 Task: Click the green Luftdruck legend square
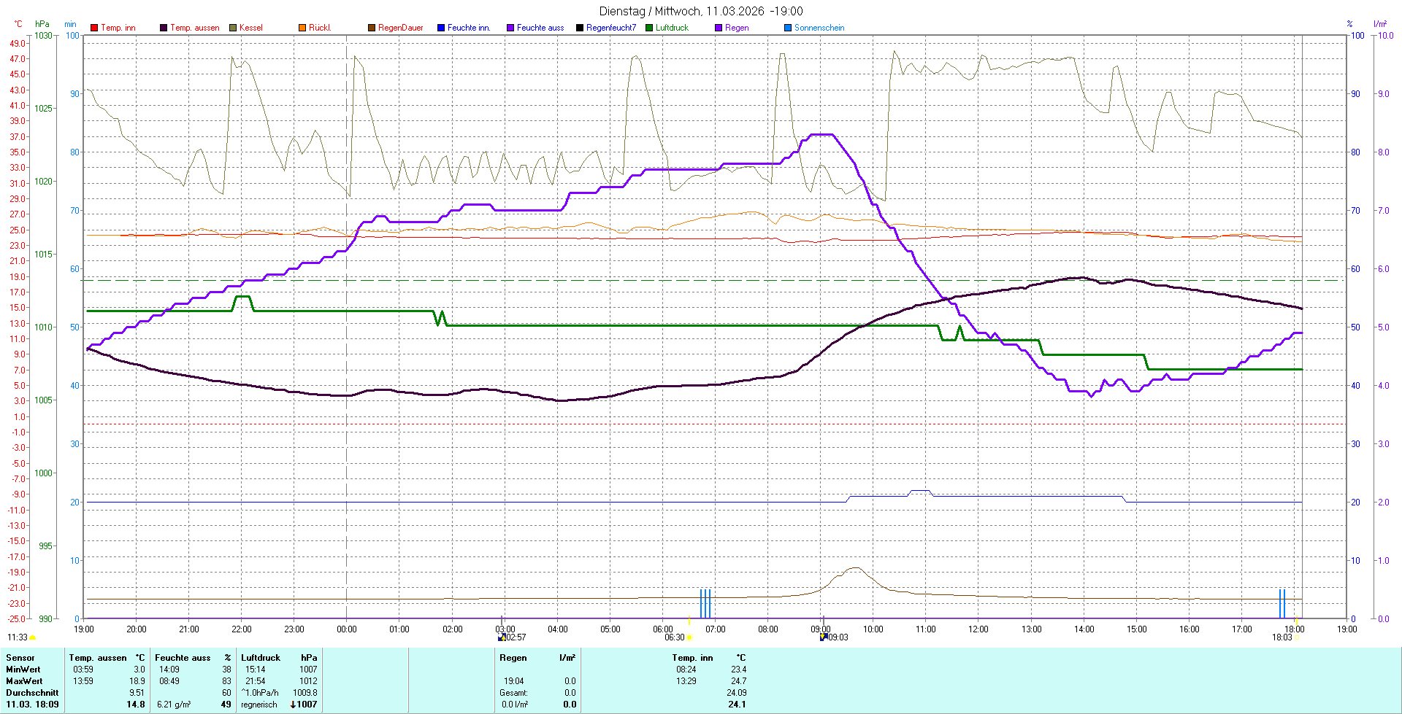[x=649, y=28]
